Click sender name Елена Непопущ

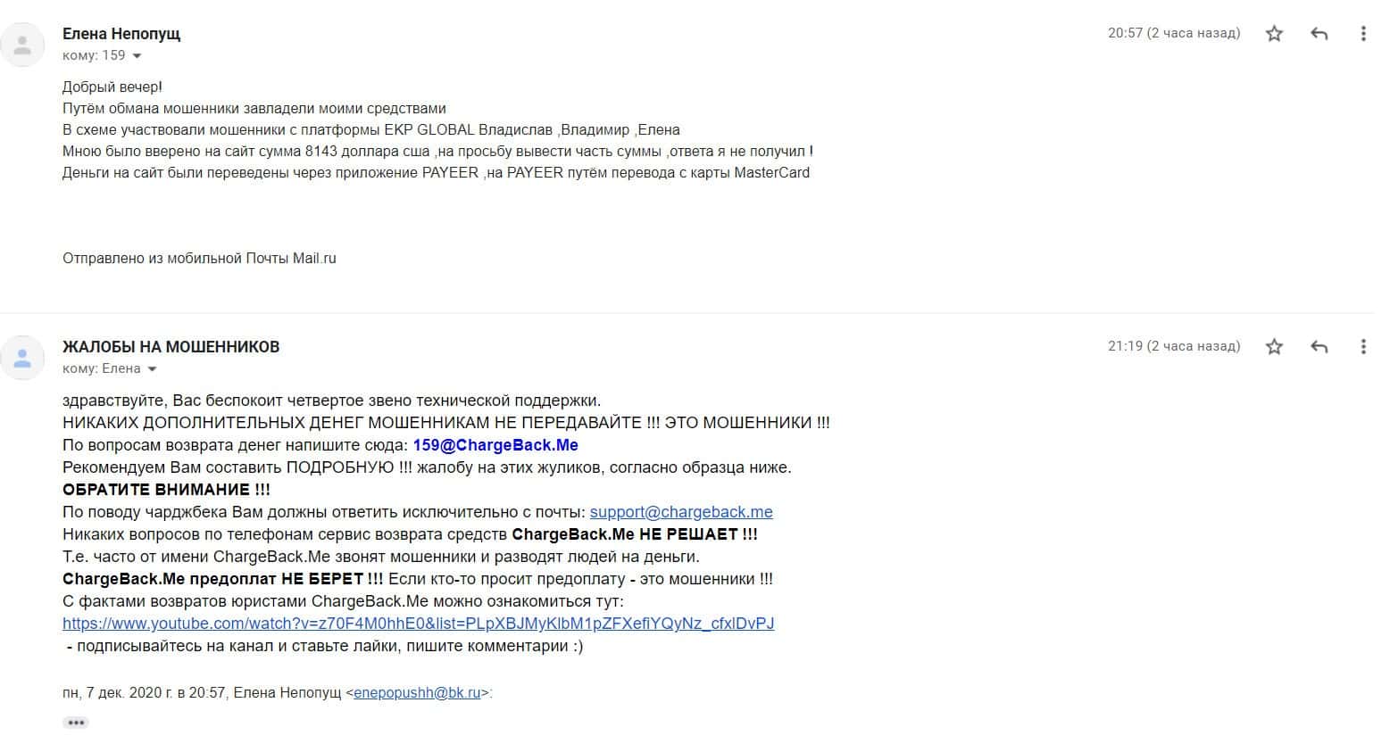121,34
